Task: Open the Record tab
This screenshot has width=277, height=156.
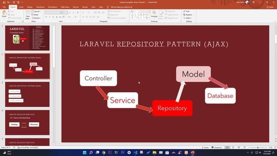Action: [x=76, y=7]
